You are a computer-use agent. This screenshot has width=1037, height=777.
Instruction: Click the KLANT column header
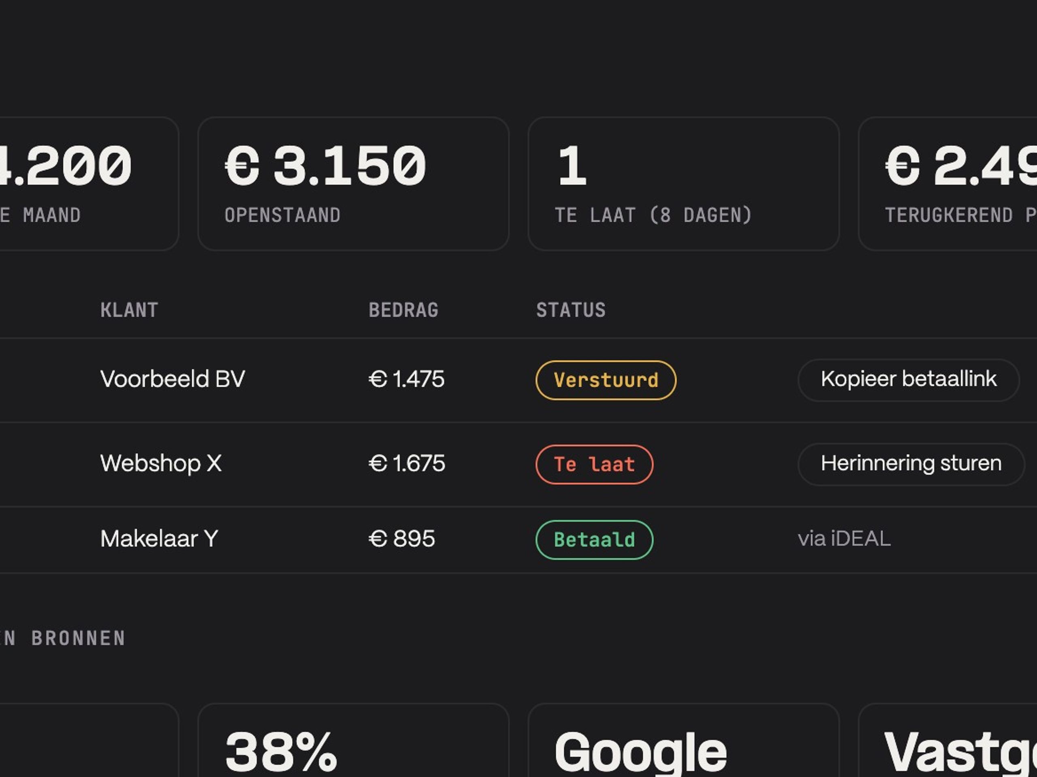[129, 310]
